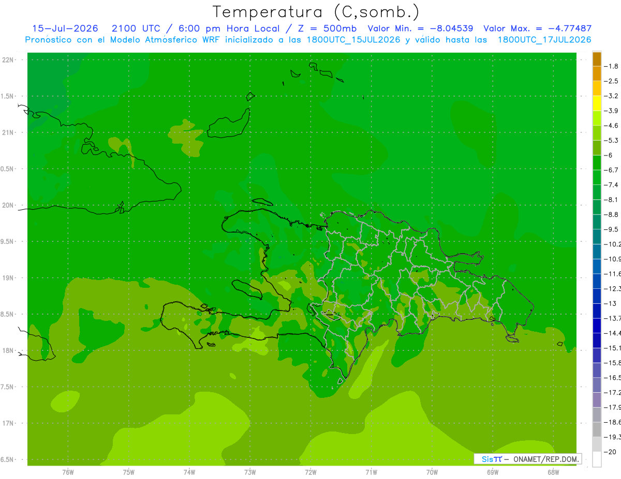The width and height of the screenshot is (621, 479).
Task: Click the SisTT ONAMET/REP.DOM. logo box
Action: click(527, 459)
